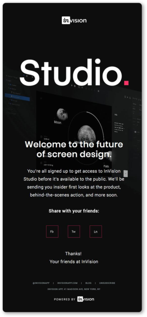This screenshot has height=317, width=147.
Task: Click the InVision logo beside Powered By
Action: pyautogui.click(x=85, y=299)
